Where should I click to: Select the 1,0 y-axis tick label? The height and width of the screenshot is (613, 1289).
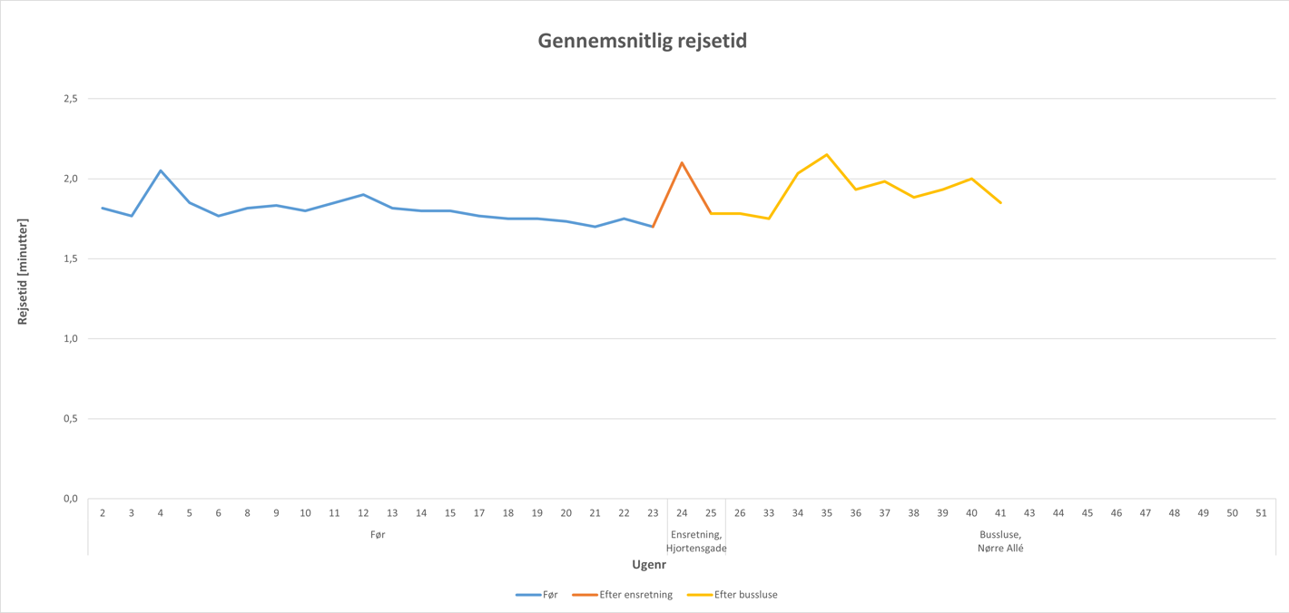pyautogui.click(x=70, y=339)
